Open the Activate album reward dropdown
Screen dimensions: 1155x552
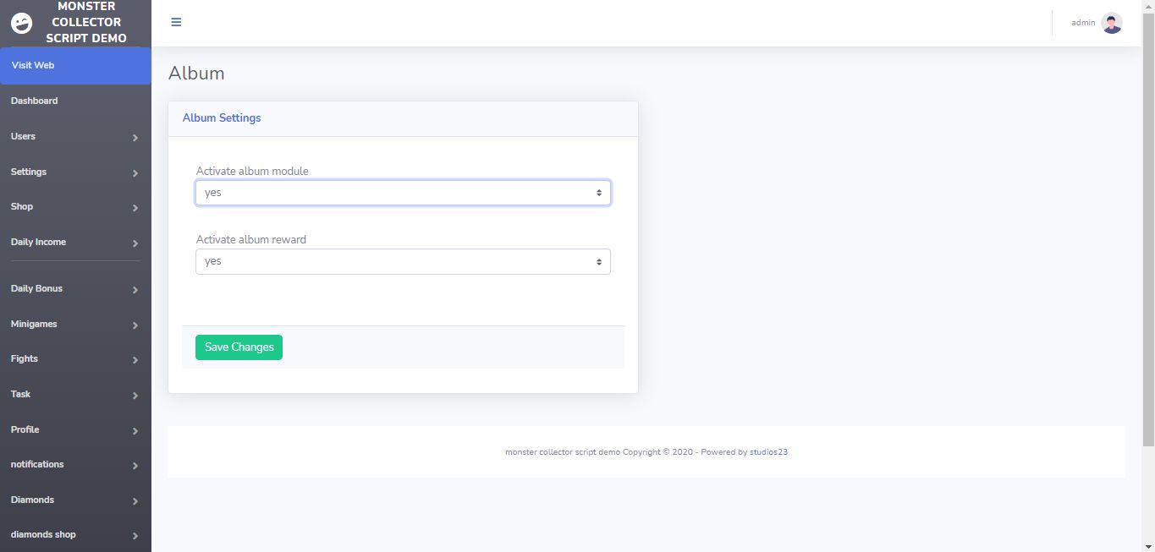pyautogui.click(x=403, y=261)
